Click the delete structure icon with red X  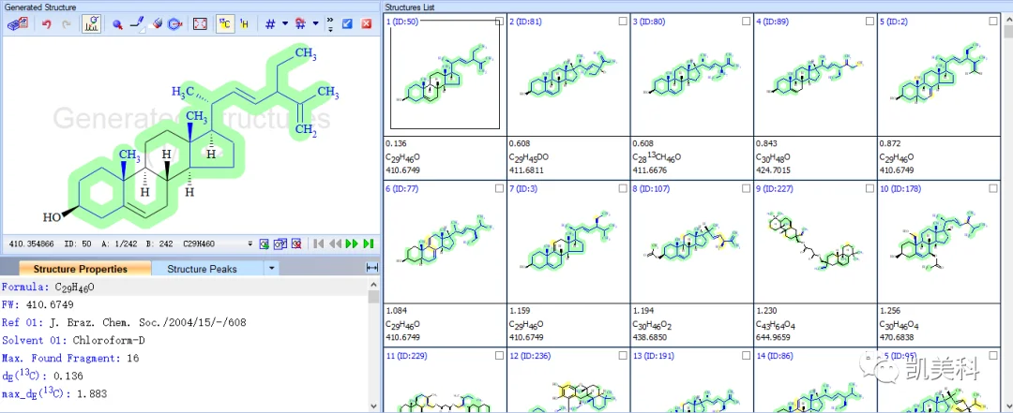point(296,243)
